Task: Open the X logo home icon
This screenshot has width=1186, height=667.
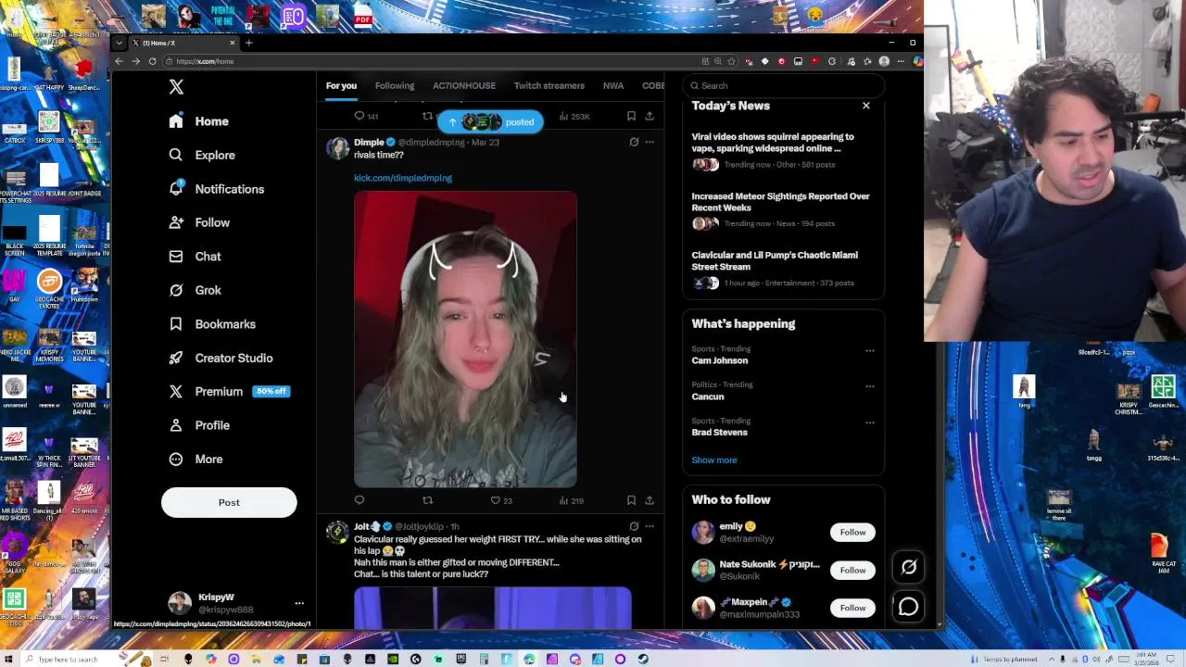Action: pos(176,87)
